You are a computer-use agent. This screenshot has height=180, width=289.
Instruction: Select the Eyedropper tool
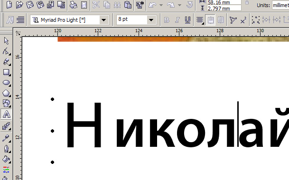6,138
